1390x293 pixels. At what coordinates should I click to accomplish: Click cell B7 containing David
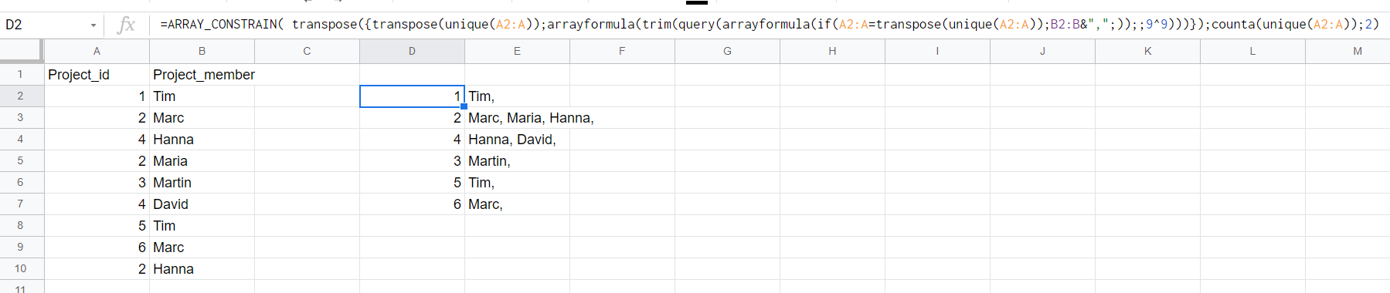point(202,204)
